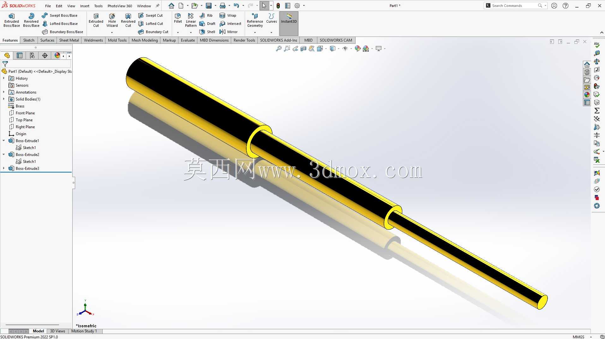Open the Hole Wizard dropdown arrow
605x339 pixels.
112,32
